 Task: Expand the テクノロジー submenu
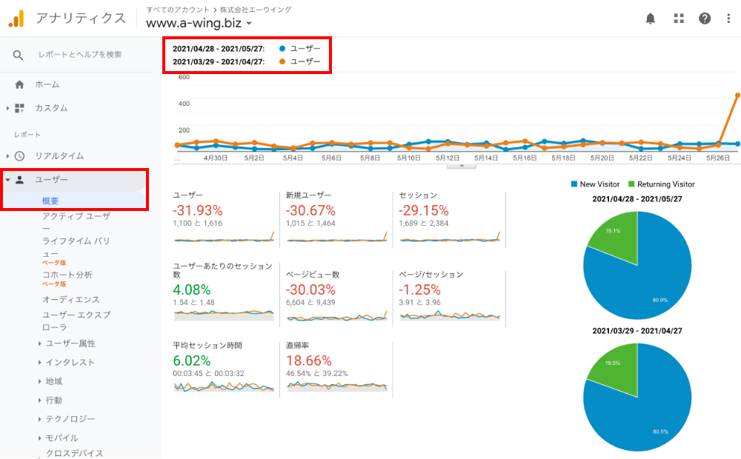point(39,419)
